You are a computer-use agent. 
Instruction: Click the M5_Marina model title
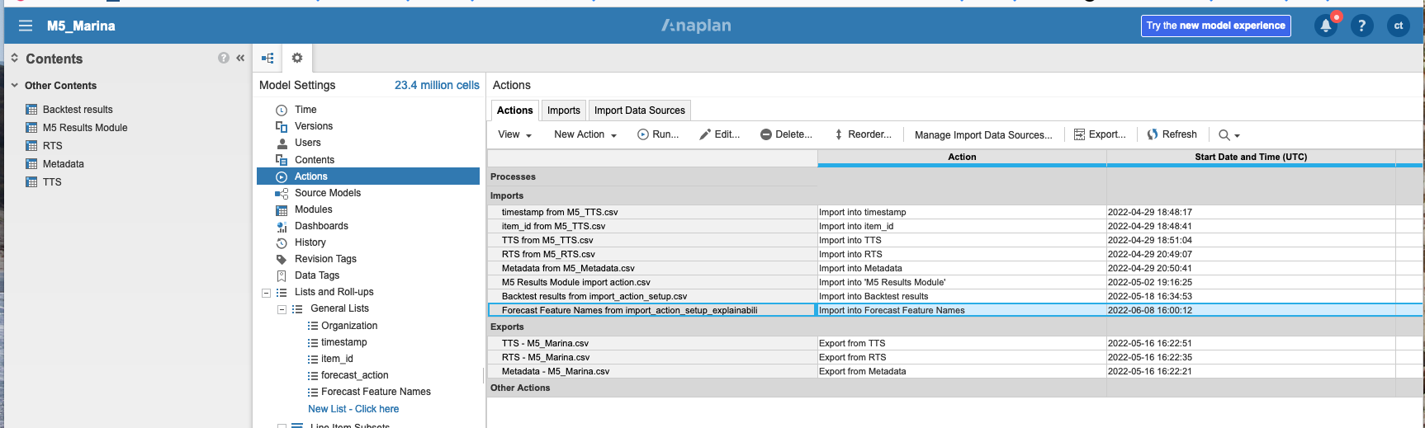click(x=81, y=26)
